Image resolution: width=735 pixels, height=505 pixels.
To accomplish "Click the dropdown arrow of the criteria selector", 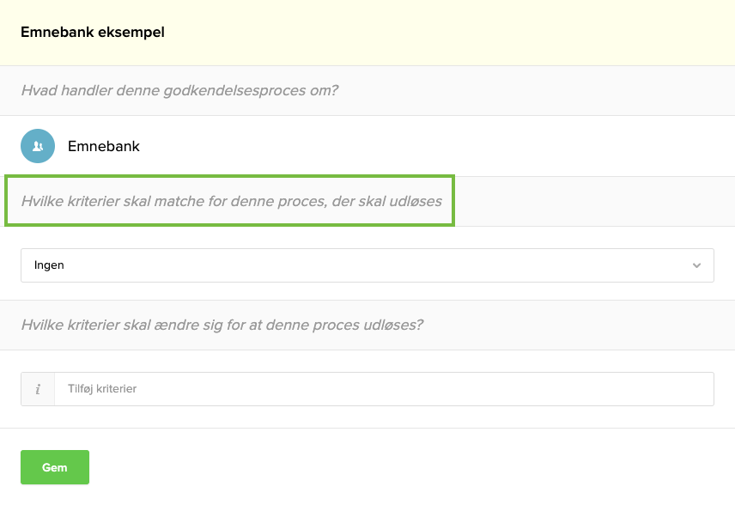I will tap(696, 265).
